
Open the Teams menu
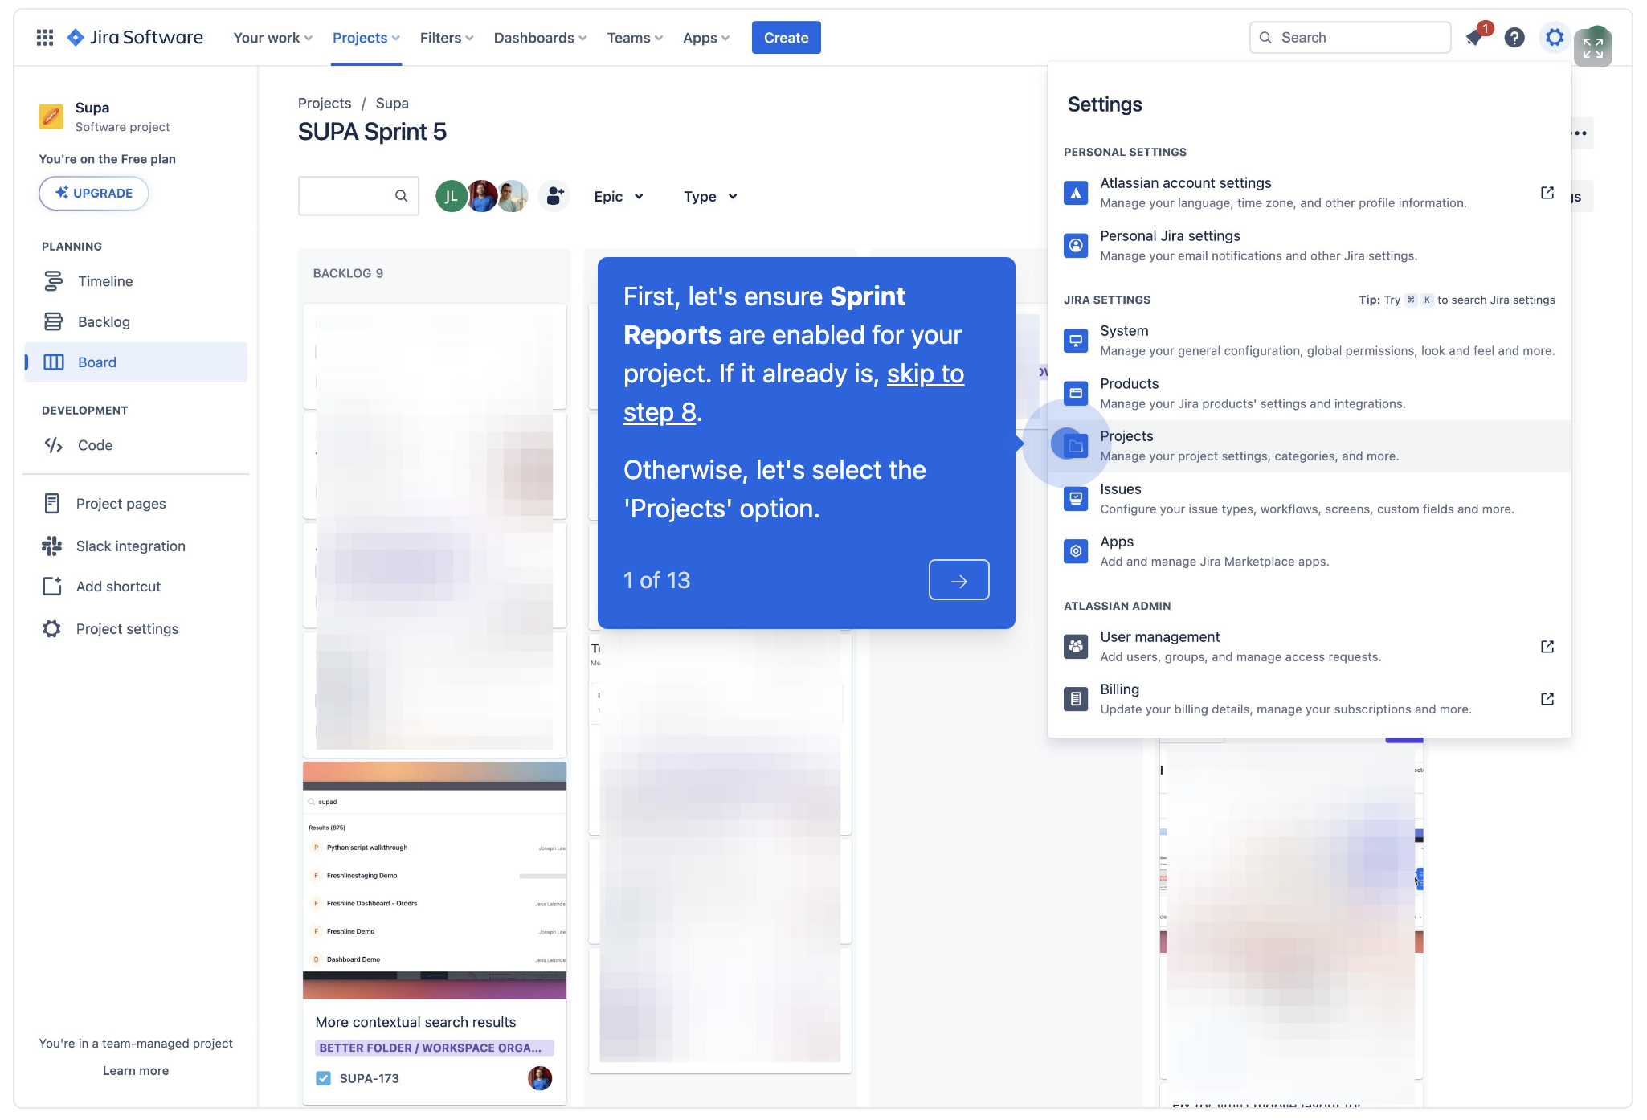pyautogui.click(x=634, y=37)
